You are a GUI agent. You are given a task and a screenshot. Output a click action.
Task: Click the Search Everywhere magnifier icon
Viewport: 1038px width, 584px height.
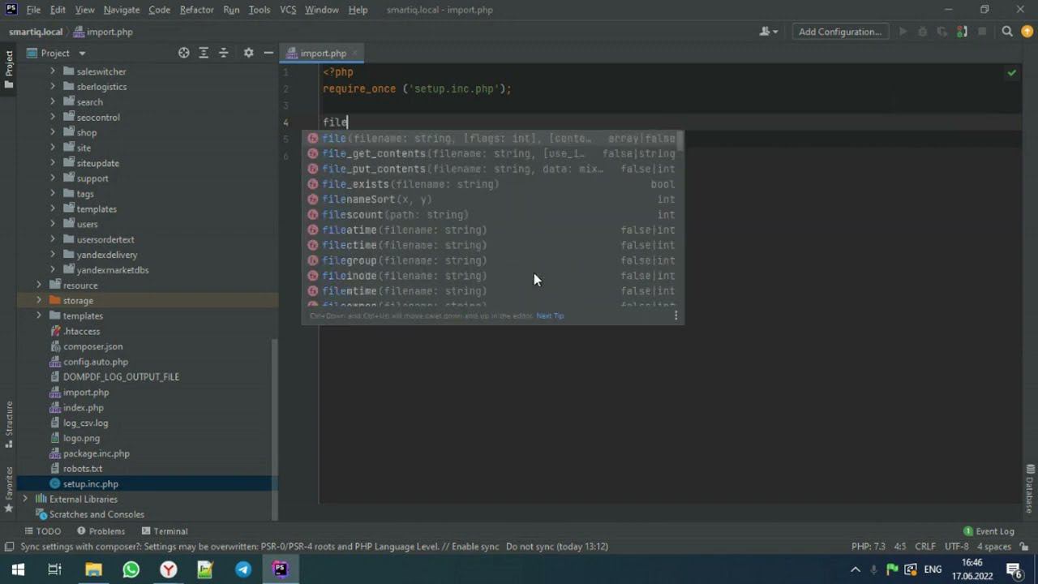coord(1007,32)
